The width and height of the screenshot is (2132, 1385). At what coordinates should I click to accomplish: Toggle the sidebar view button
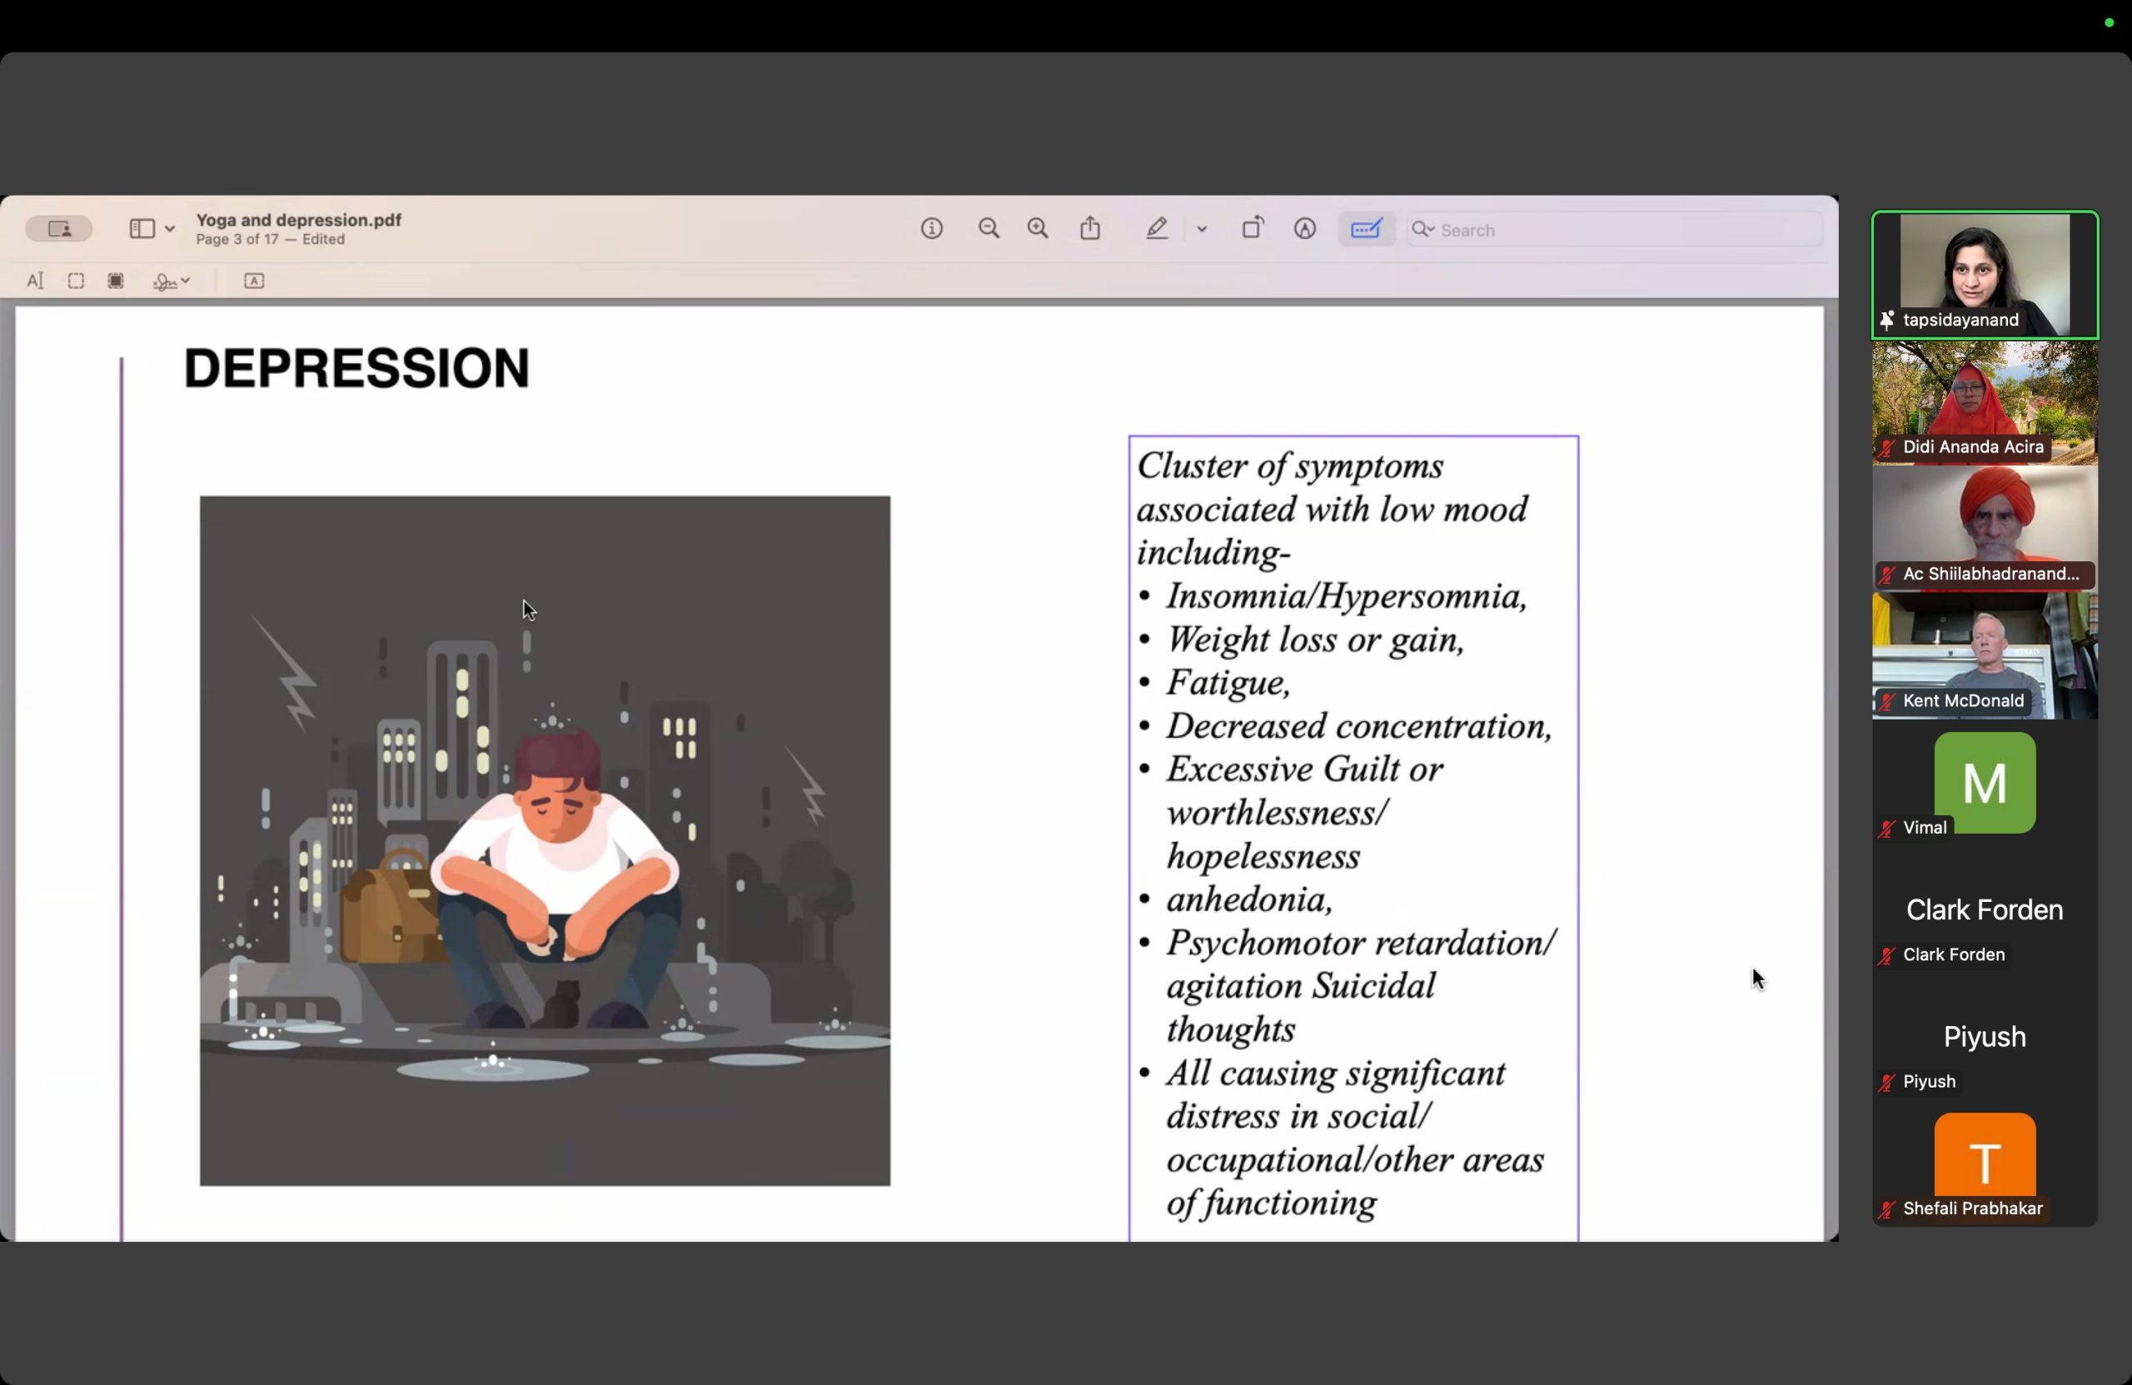[x=142, y=228]
